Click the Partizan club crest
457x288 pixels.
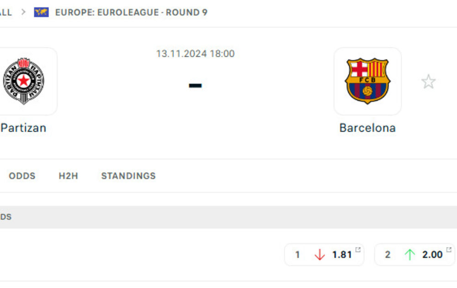24,81
